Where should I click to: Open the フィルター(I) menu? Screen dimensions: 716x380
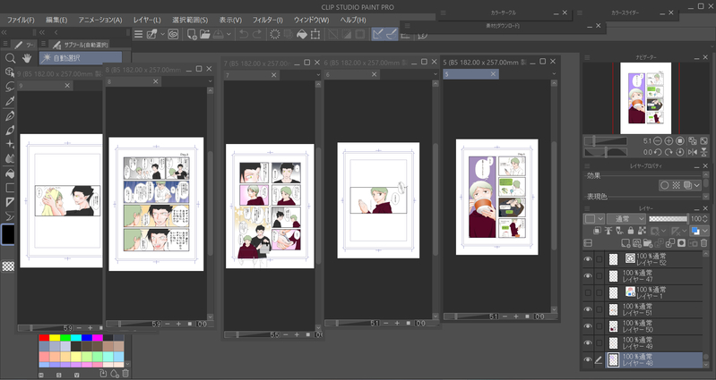click(267, 19)
